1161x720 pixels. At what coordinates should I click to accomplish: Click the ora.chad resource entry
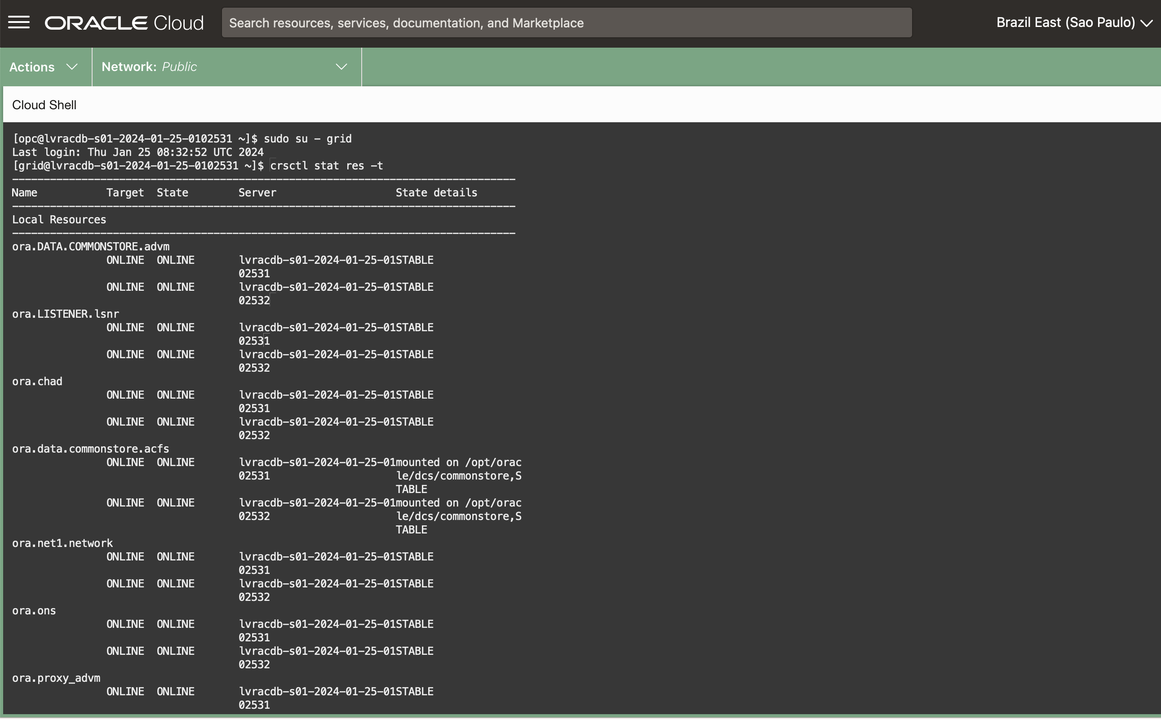[37, 382]
